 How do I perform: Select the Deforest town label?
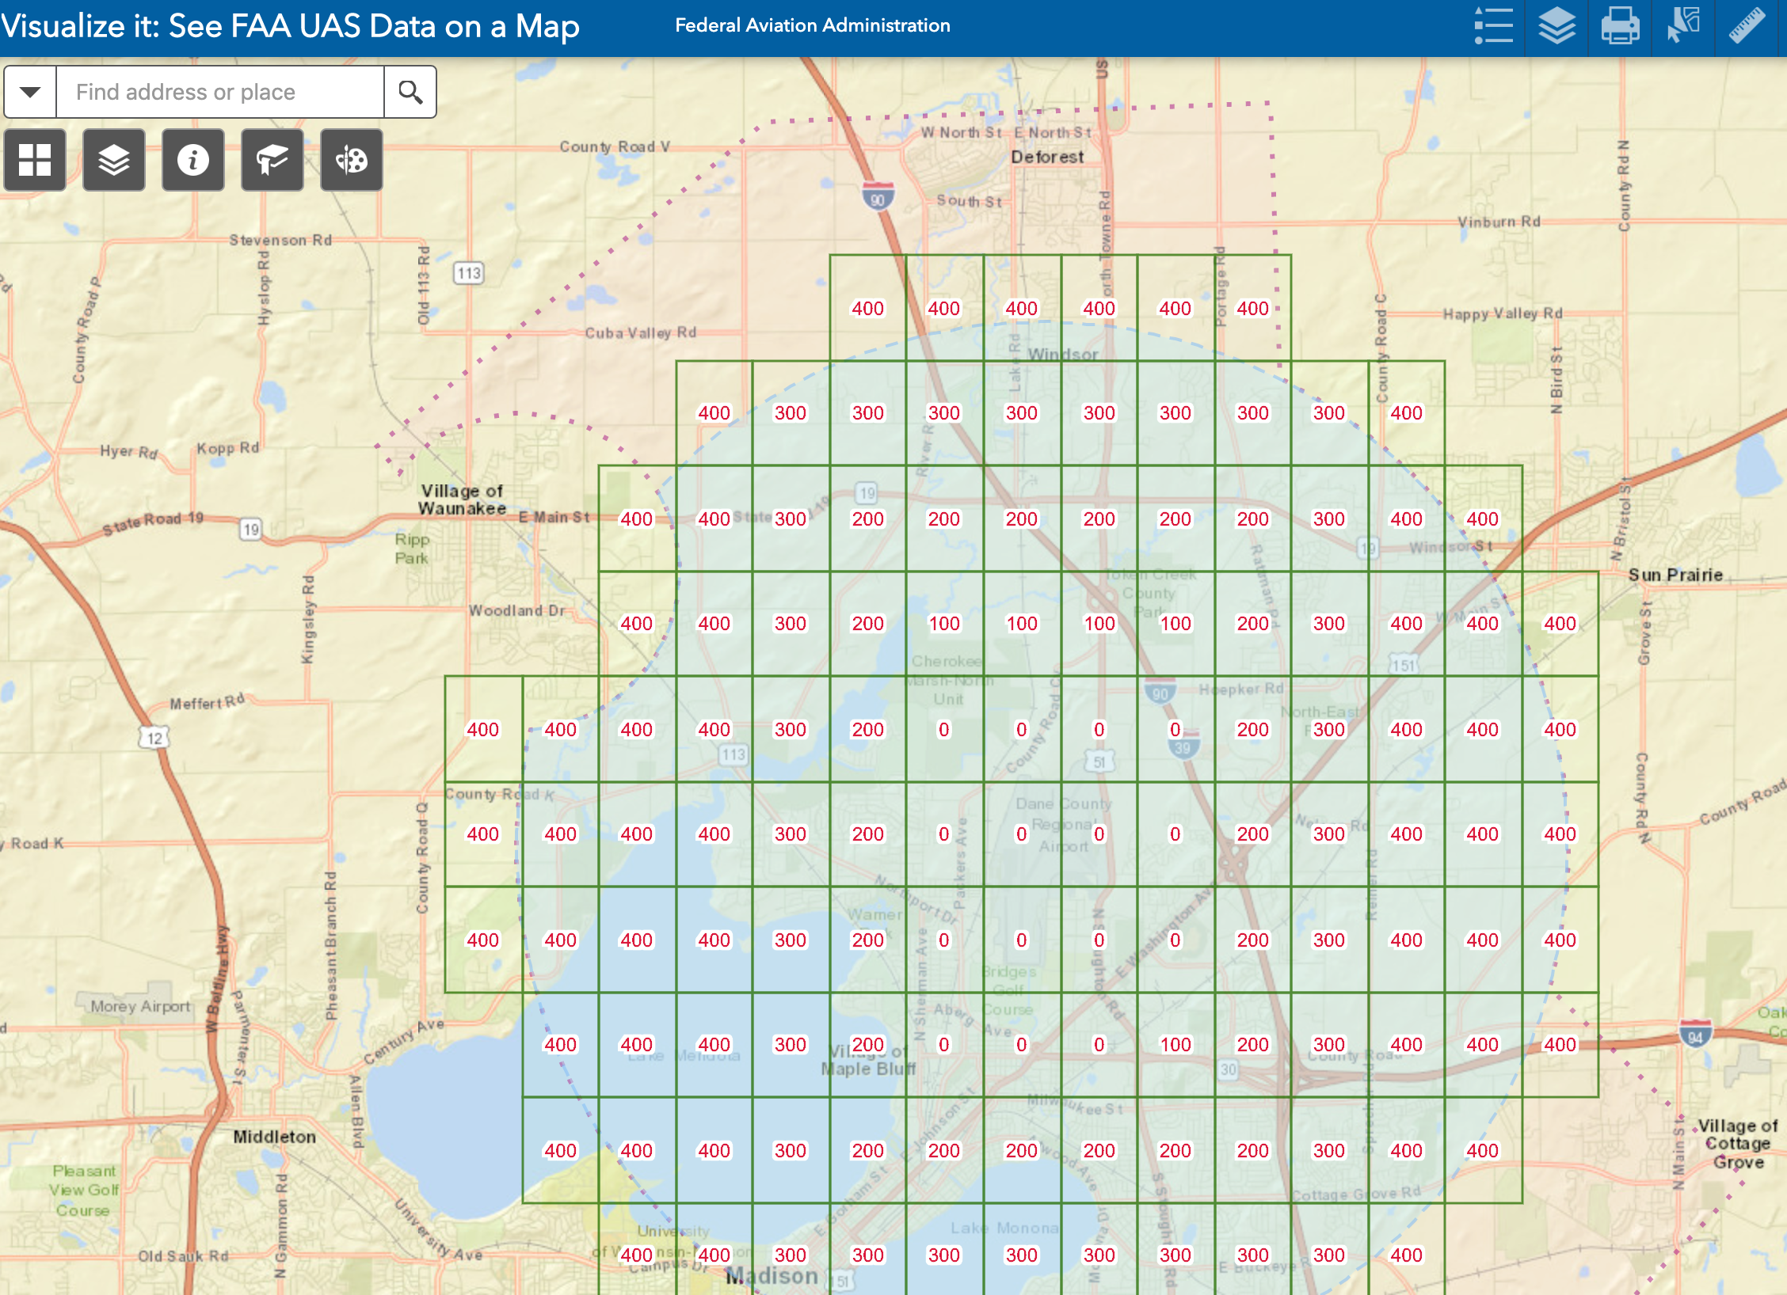pos(1047,157)
